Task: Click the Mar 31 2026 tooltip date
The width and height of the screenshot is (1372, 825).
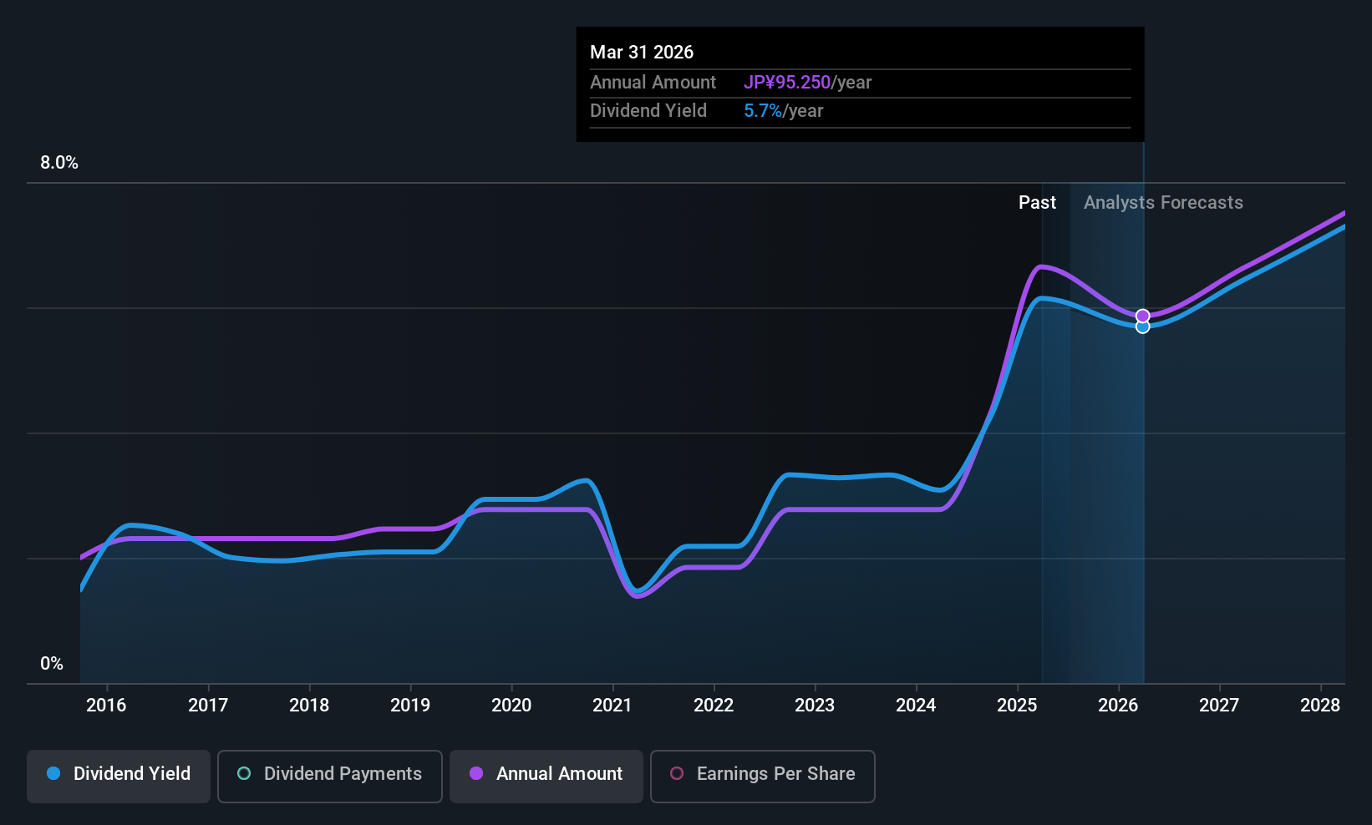Action: 642,52
